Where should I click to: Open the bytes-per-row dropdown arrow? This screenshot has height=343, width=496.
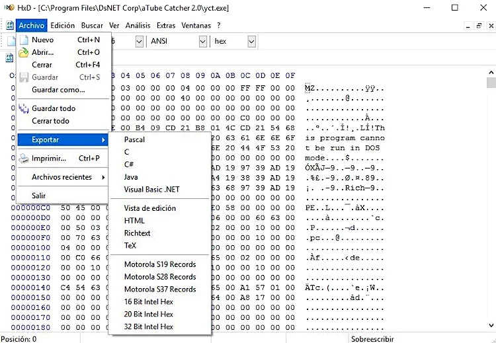[x=139, y=42]
